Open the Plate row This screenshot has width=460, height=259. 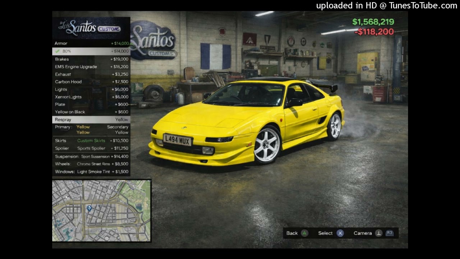click(91, 105)
